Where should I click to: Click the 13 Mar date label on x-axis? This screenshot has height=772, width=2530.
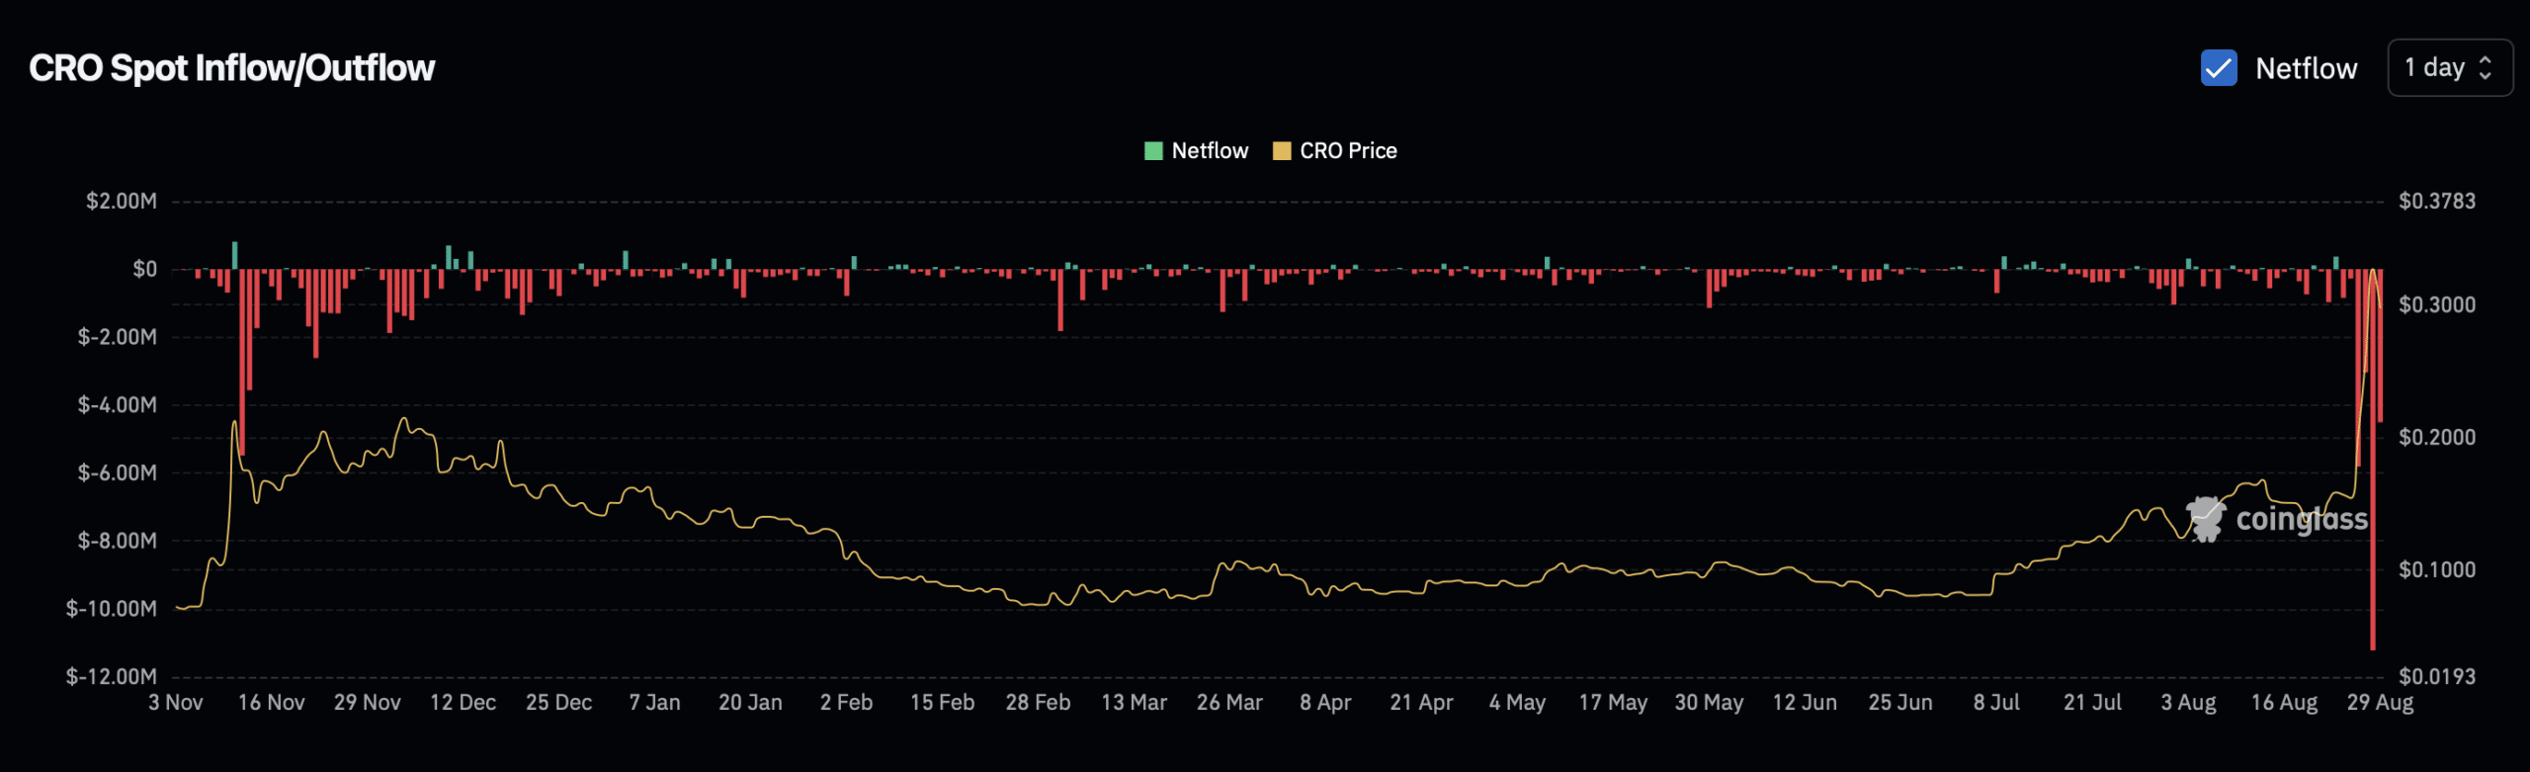(1134, 703)
